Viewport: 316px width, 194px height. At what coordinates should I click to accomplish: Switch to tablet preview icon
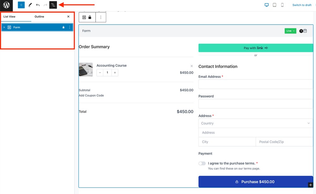(x=274, y=5)
